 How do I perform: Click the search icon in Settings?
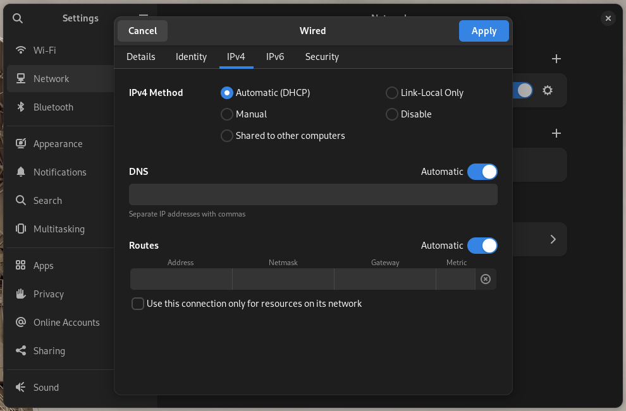(17, 18)
